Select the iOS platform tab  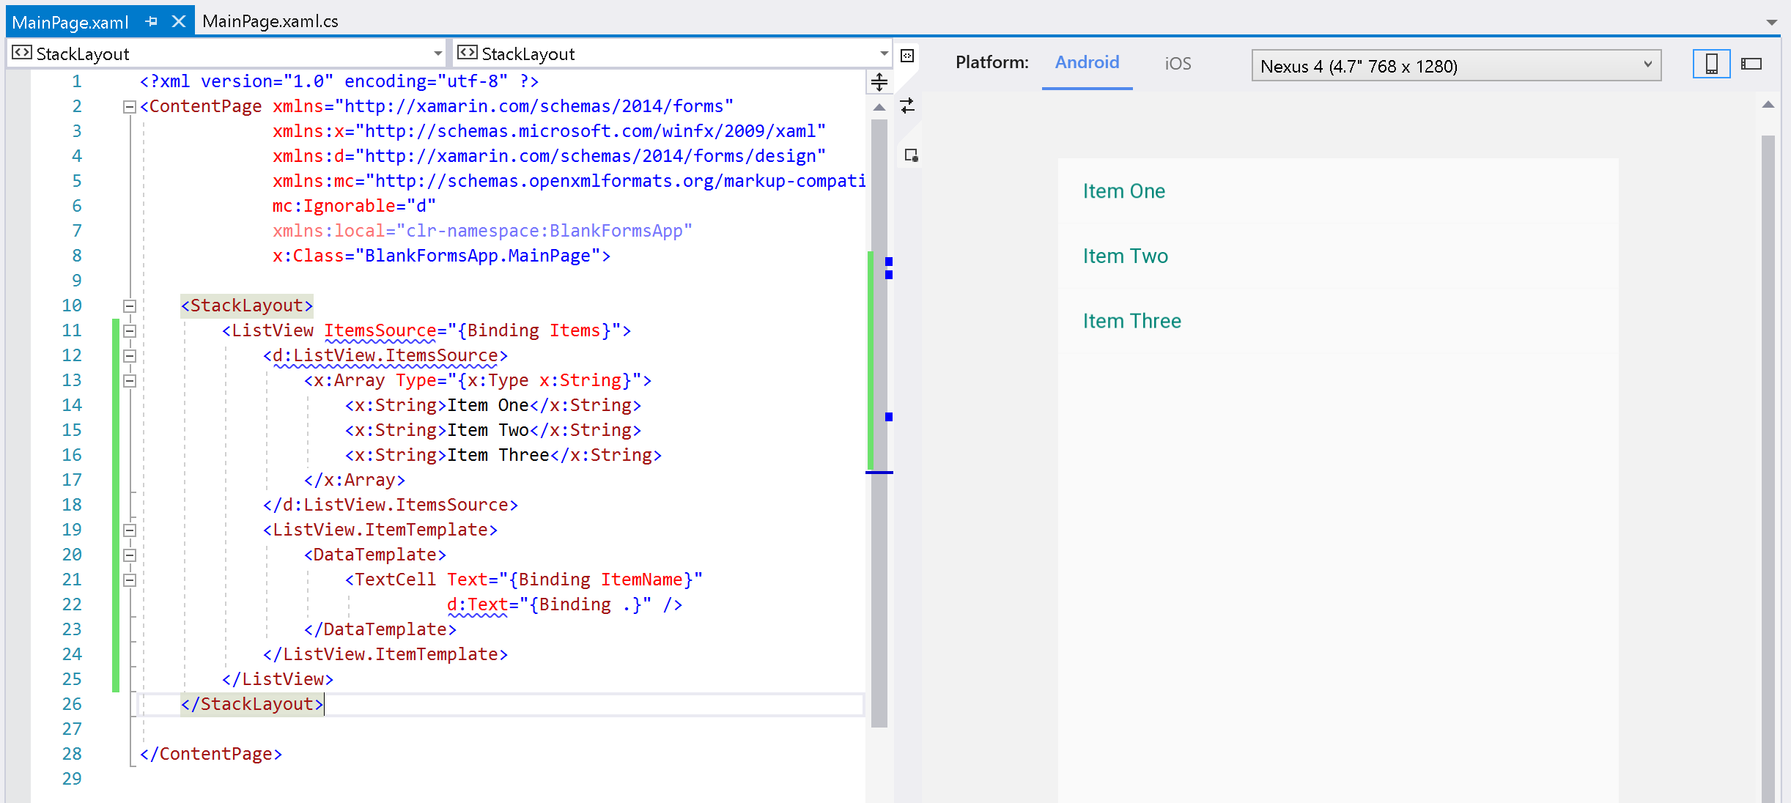click(x=1178, y=64)
